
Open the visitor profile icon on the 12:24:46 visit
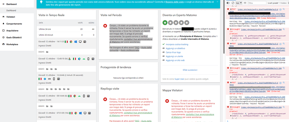[58, 79]
